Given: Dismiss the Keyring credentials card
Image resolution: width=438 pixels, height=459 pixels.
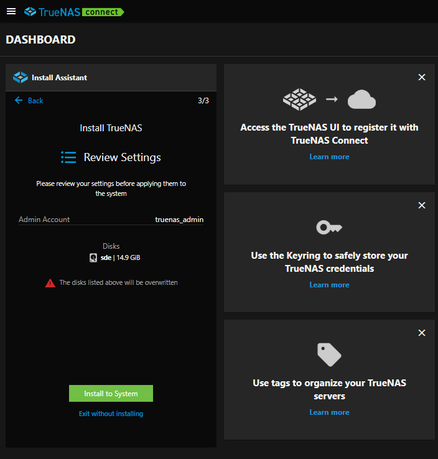Looking at the screenshot, I should (x=422, y=205).
